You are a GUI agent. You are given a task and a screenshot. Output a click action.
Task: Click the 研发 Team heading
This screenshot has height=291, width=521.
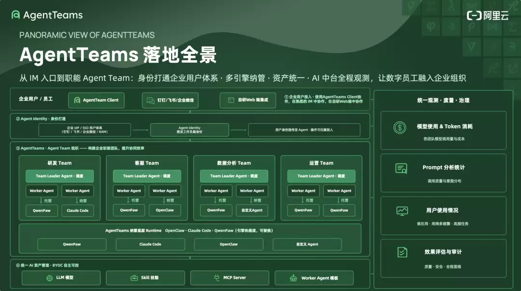pos(59,163)
